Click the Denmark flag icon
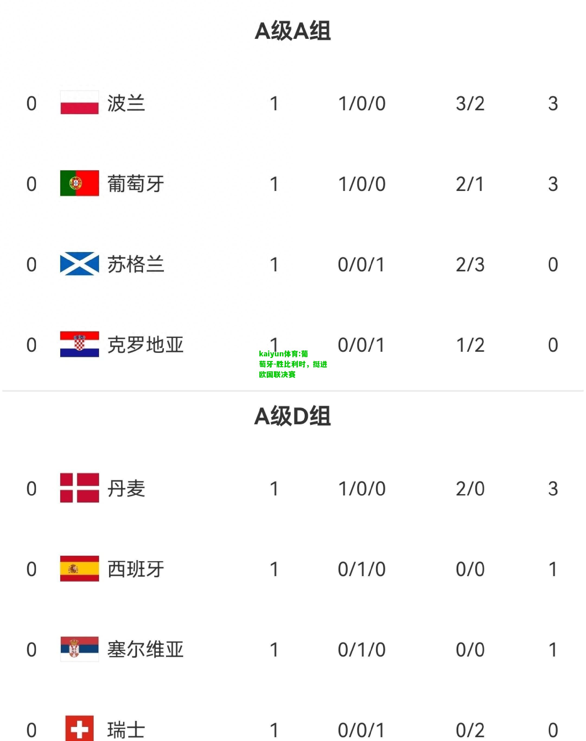The width and height of the screenshot is (586, 741). point(79,488)
